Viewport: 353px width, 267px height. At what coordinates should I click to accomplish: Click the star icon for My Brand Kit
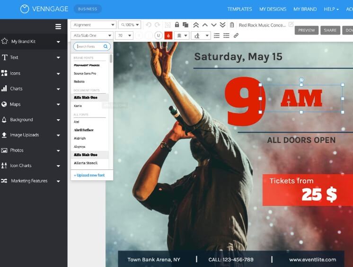point(5,41)
